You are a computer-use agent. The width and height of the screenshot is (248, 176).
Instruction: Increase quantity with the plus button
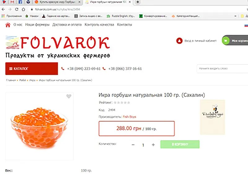click(x=153, y=145)
